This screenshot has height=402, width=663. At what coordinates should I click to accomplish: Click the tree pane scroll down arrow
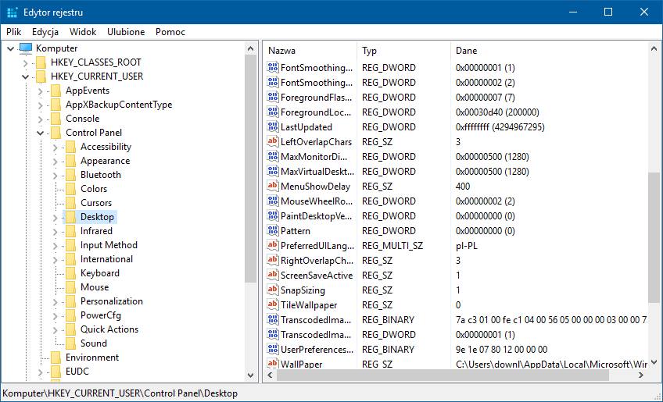pyautogui.click(x=251, y=375)
